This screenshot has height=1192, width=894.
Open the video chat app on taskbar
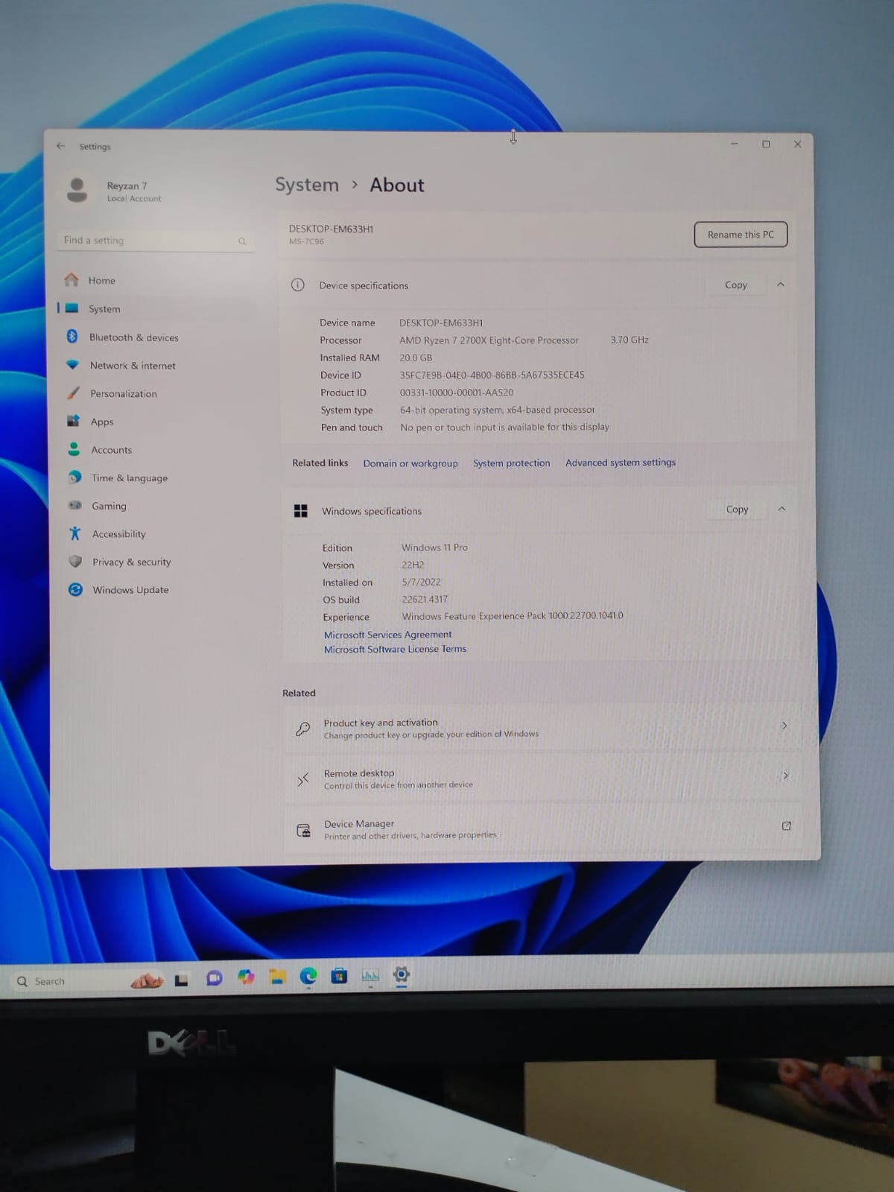click(214, 978)
